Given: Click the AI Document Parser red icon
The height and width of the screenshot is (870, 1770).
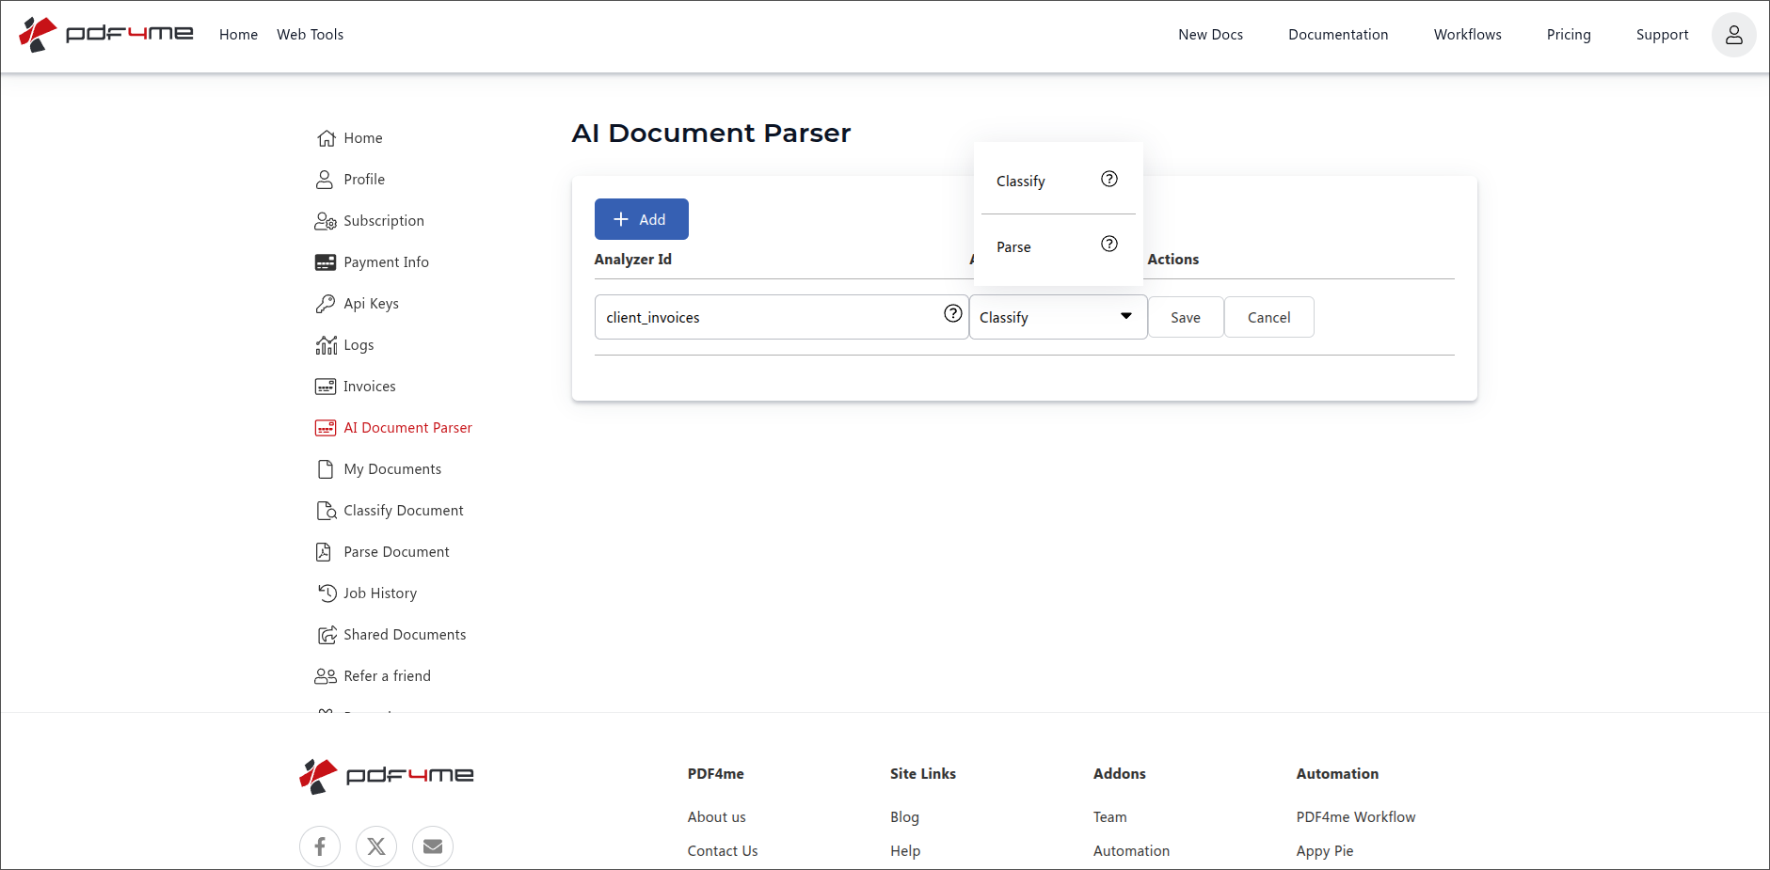Looking at the screenshot, I should [x=326, y=428].
